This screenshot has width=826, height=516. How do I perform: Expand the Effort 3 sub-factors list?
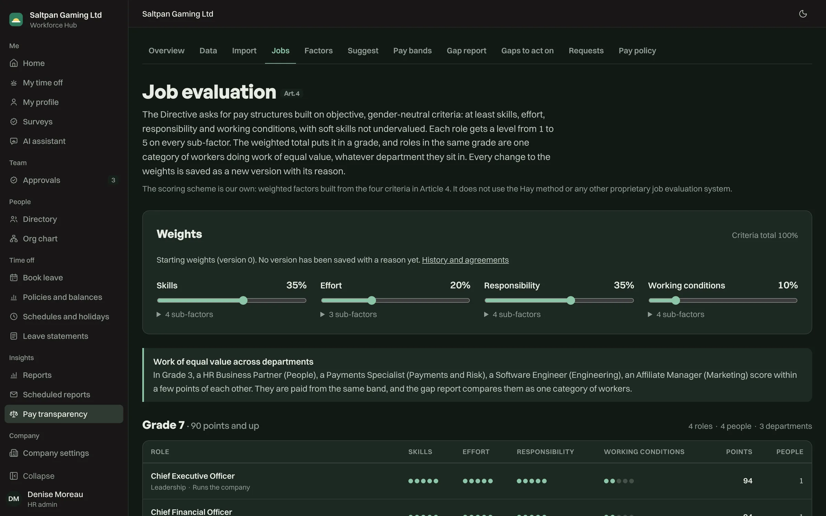349,314
